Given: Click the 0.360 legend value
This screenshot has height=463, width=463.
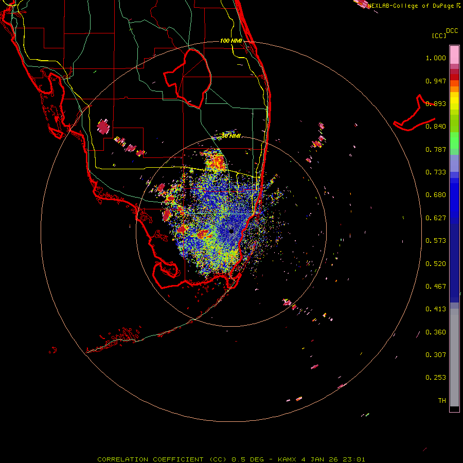Looking at the screenshot, I should click(436, 332).
